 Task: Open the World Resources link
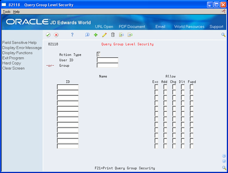coord(189,27)
